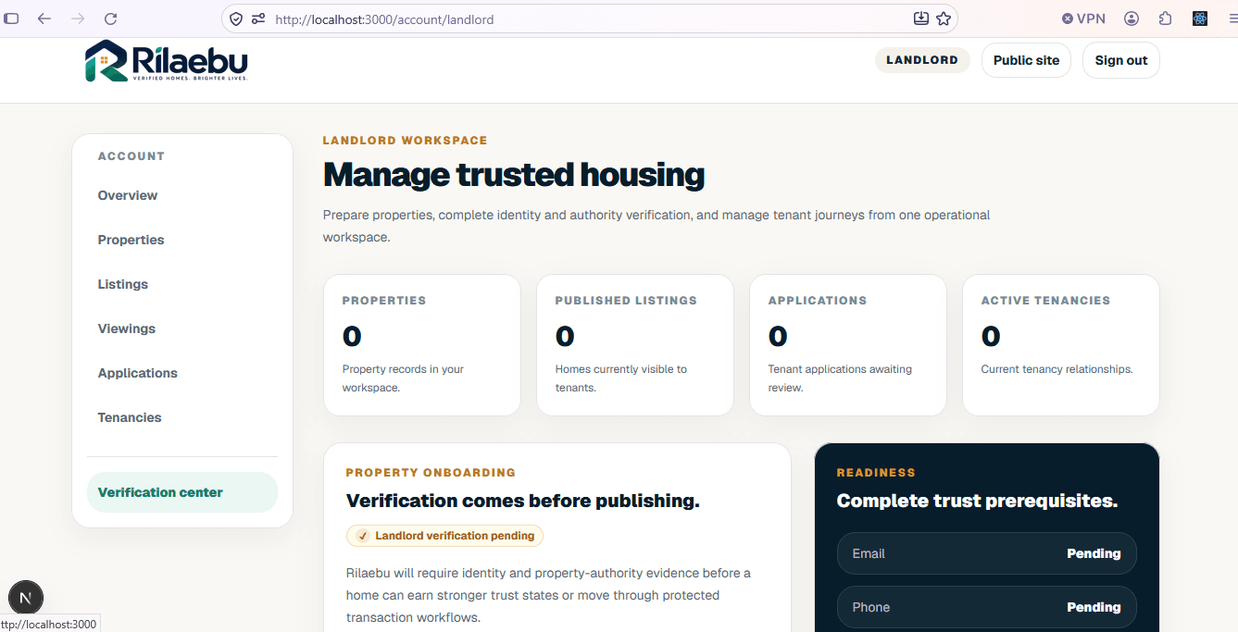Open Listings in the account menu
This screenshot has width=1238, height=632.
(123, 284)
